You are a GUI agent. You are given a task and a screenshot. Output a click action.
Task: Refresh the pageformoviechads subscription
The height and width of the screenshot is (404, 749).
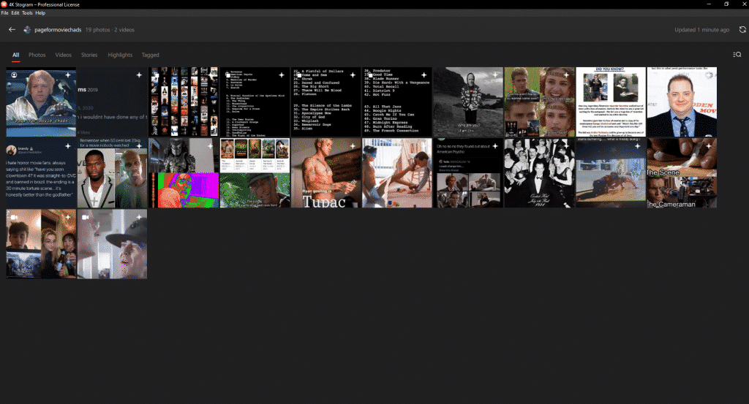click(742, 29)
